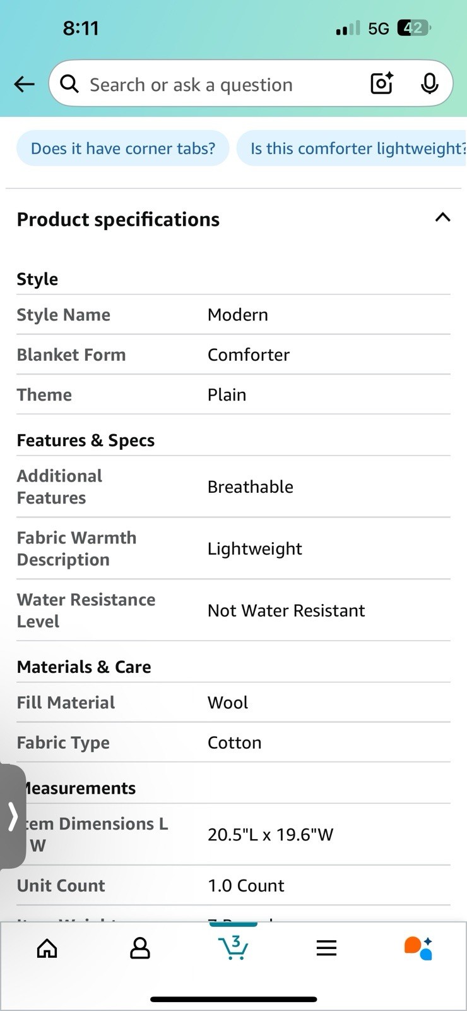Screen dimensions: 467x1011
Task: Select the Fill Material Wool row
Action: point(233,703)
